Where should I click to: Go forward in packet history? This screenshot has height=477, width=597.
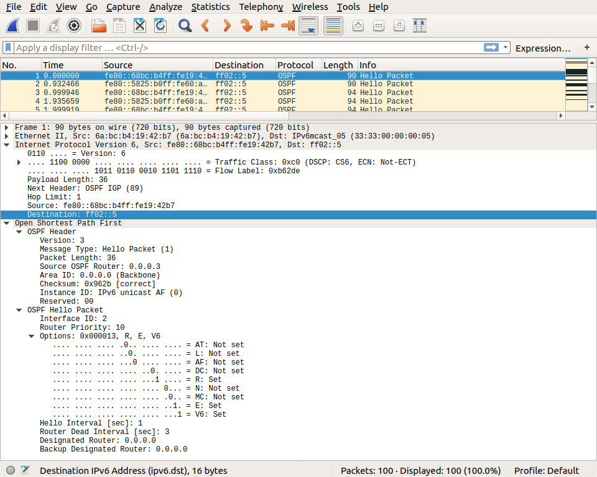click(226, 26)
